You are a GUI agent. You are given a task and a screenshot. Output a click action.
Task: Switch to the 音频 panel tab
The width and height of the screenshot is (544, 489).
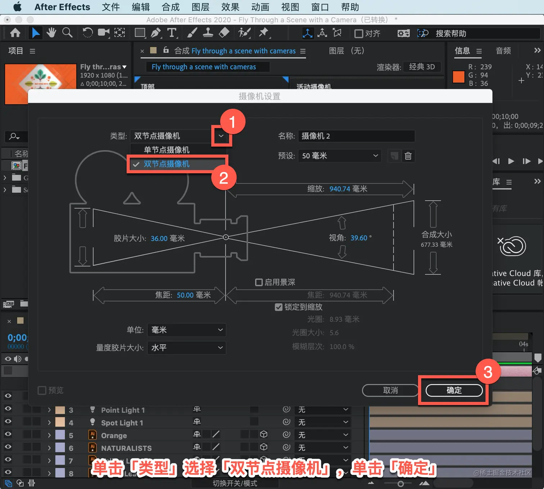point(503,51)
